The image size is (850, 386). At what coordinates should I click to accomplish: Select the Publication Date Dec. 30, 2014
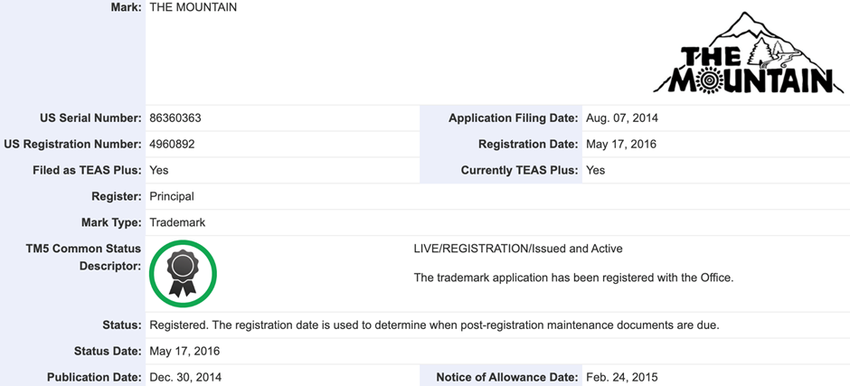point(185,377)
